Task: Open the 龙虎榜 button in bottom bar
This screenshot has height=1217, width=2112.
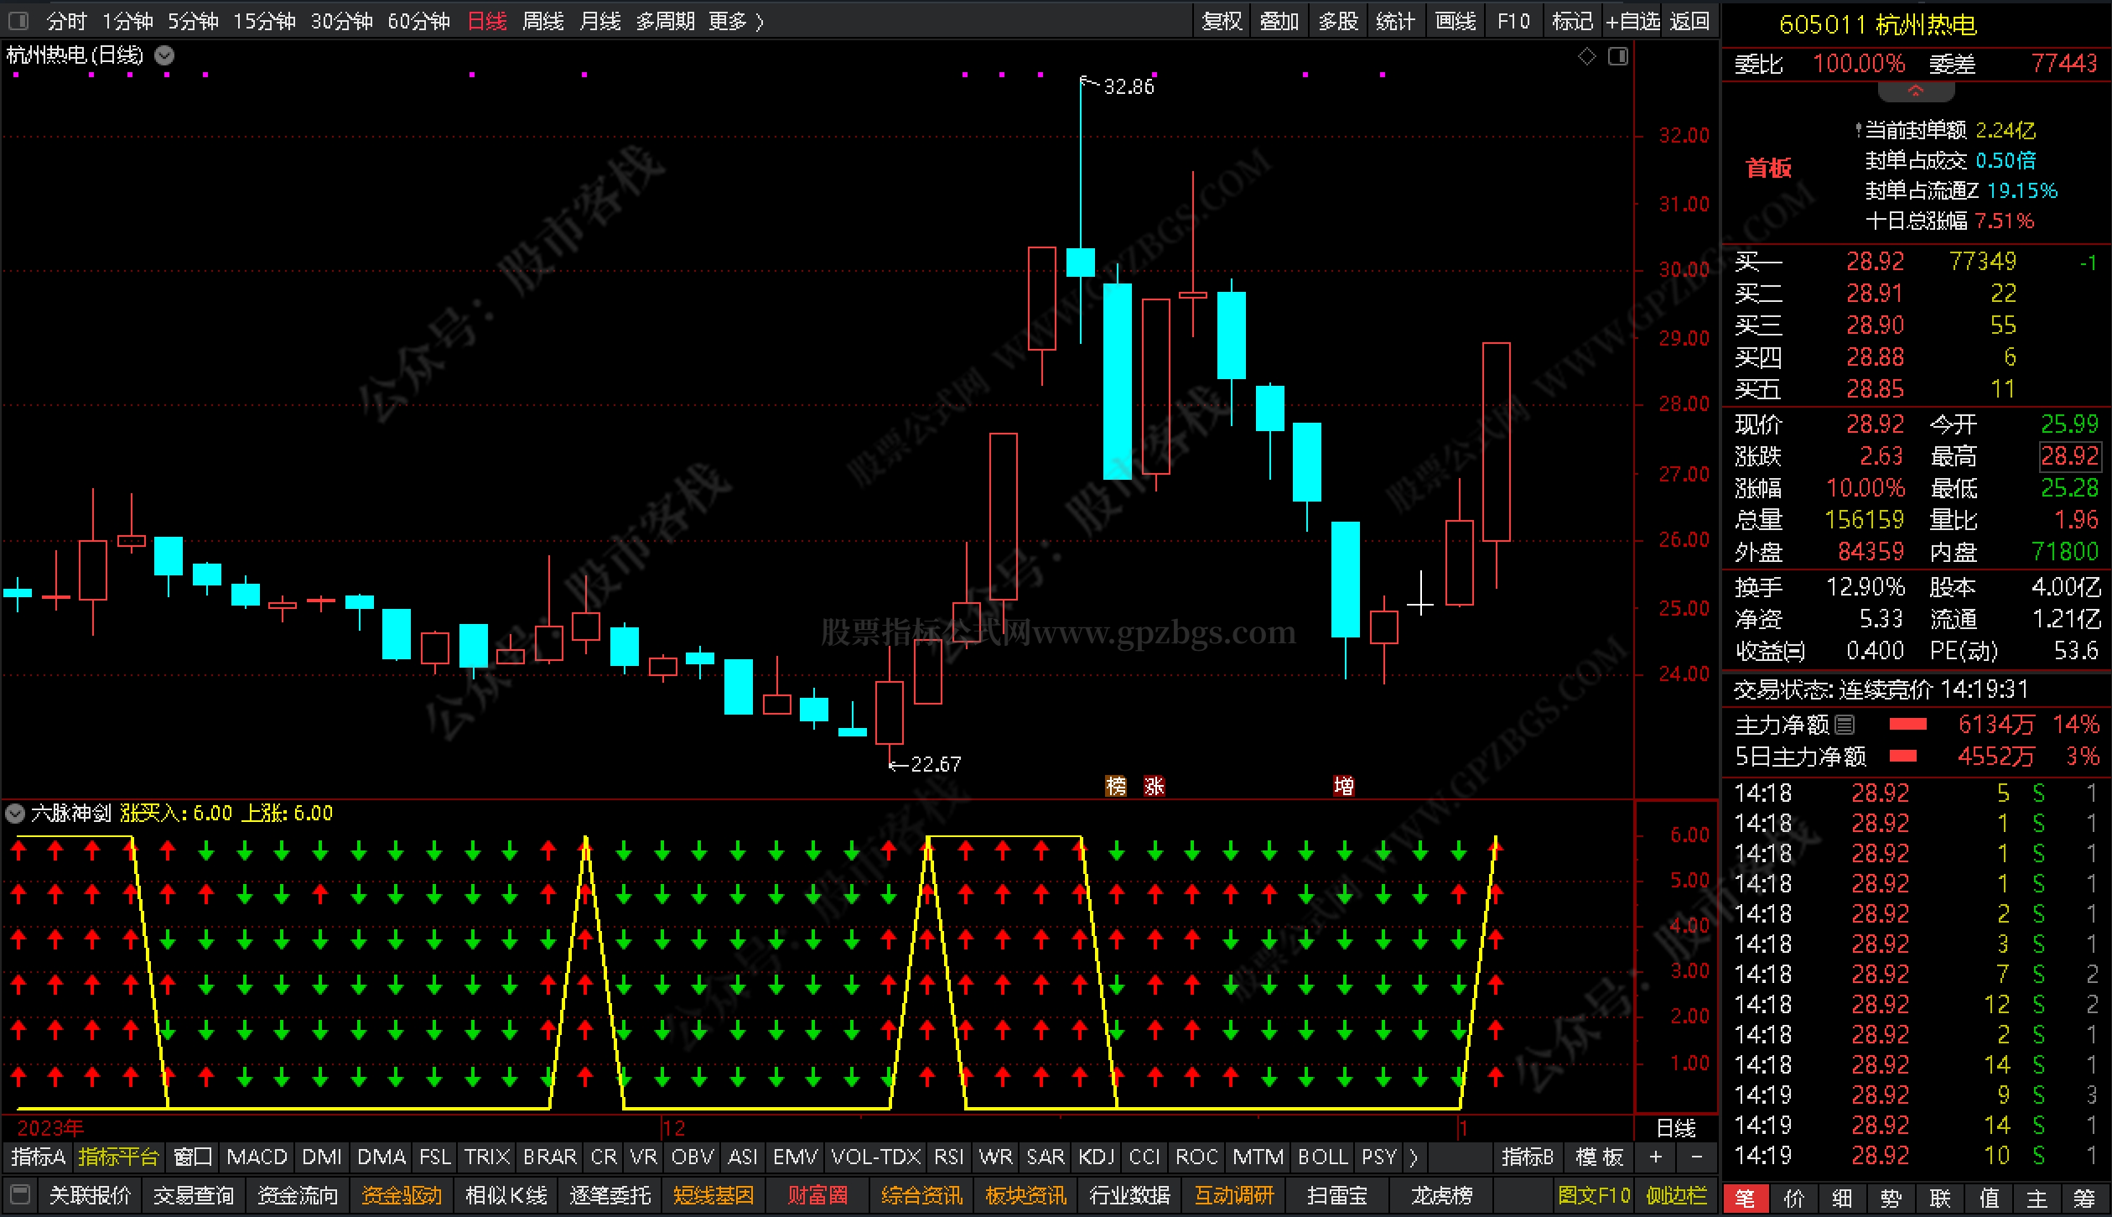Action: (x=1440, y=1194)
